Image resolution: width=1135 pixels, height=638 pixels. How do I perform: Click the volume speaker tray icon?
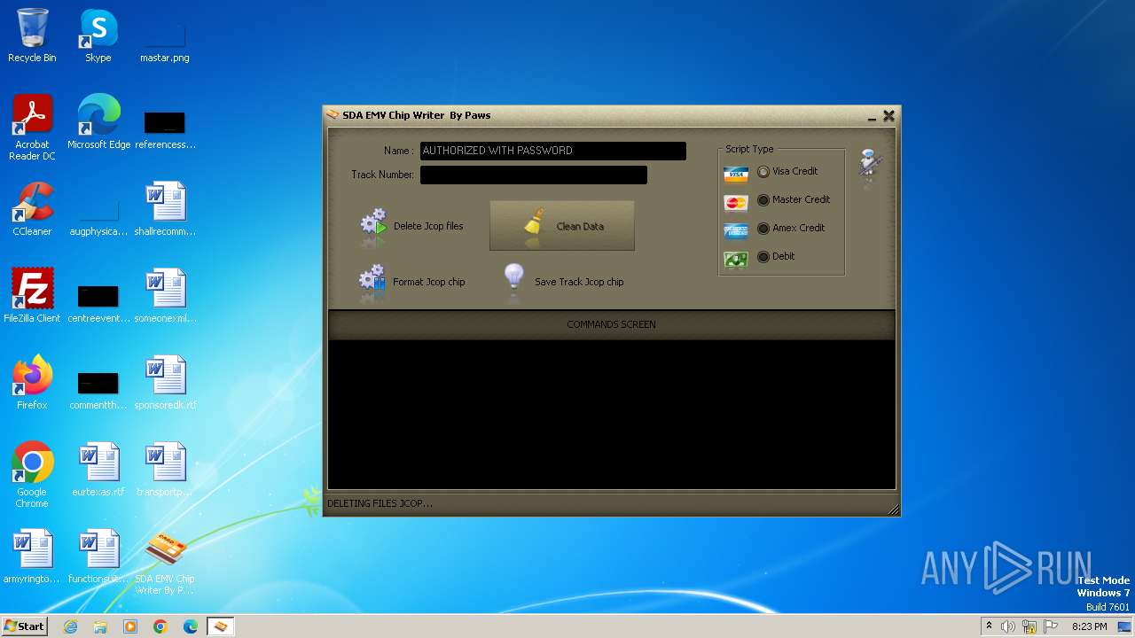1008,626
